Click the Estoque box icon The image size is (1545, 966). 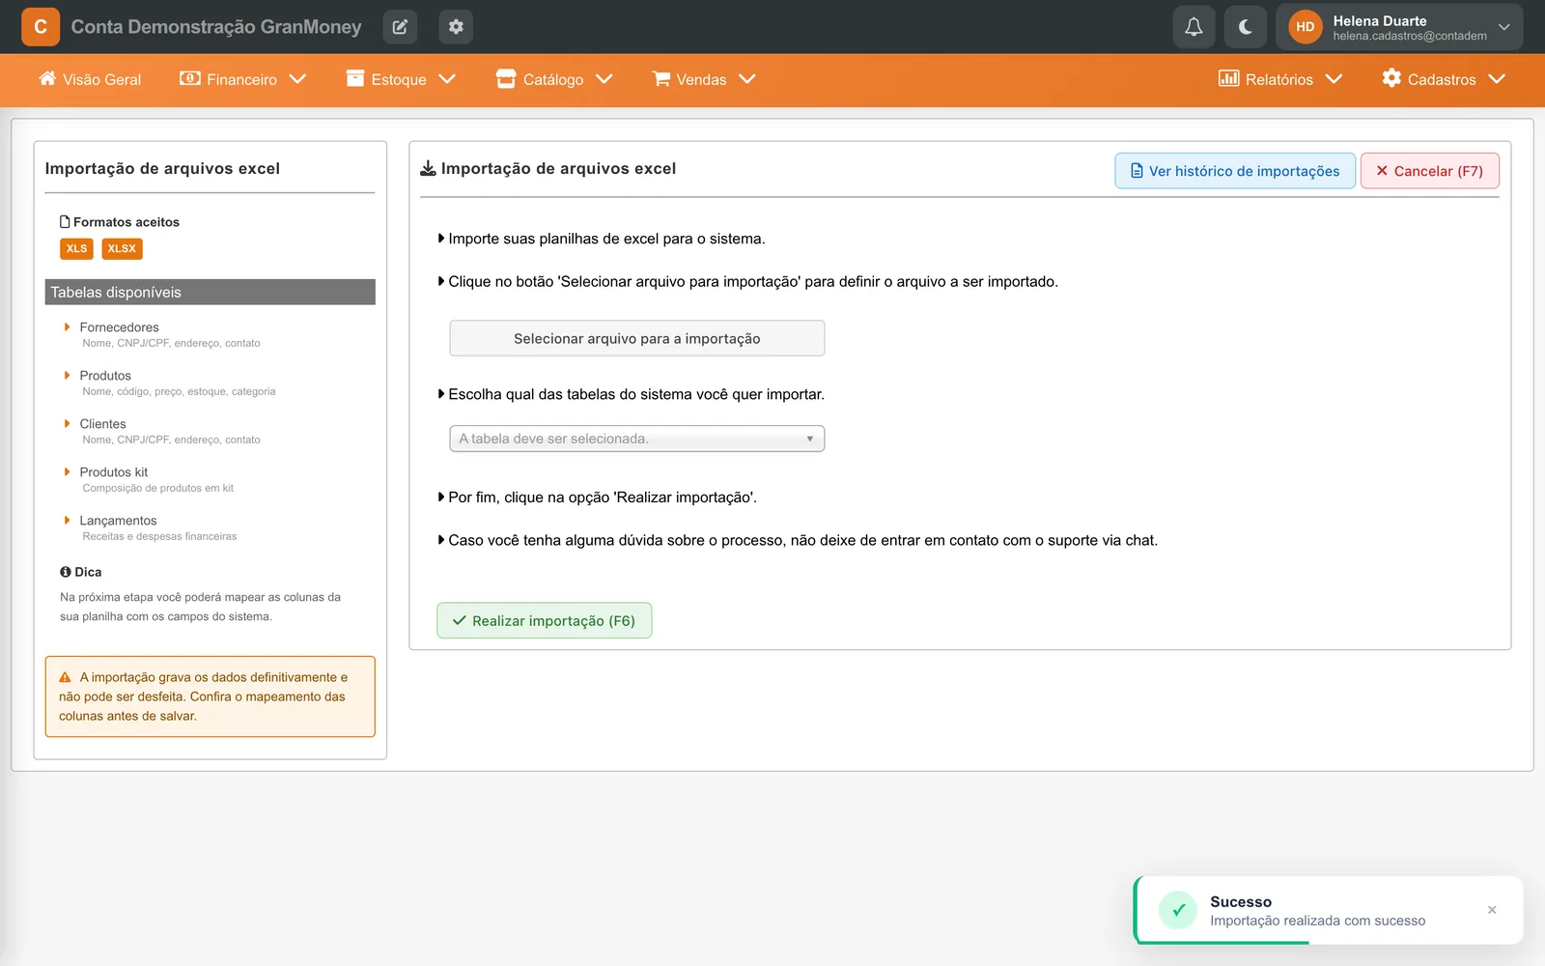(x=355, y=78)
